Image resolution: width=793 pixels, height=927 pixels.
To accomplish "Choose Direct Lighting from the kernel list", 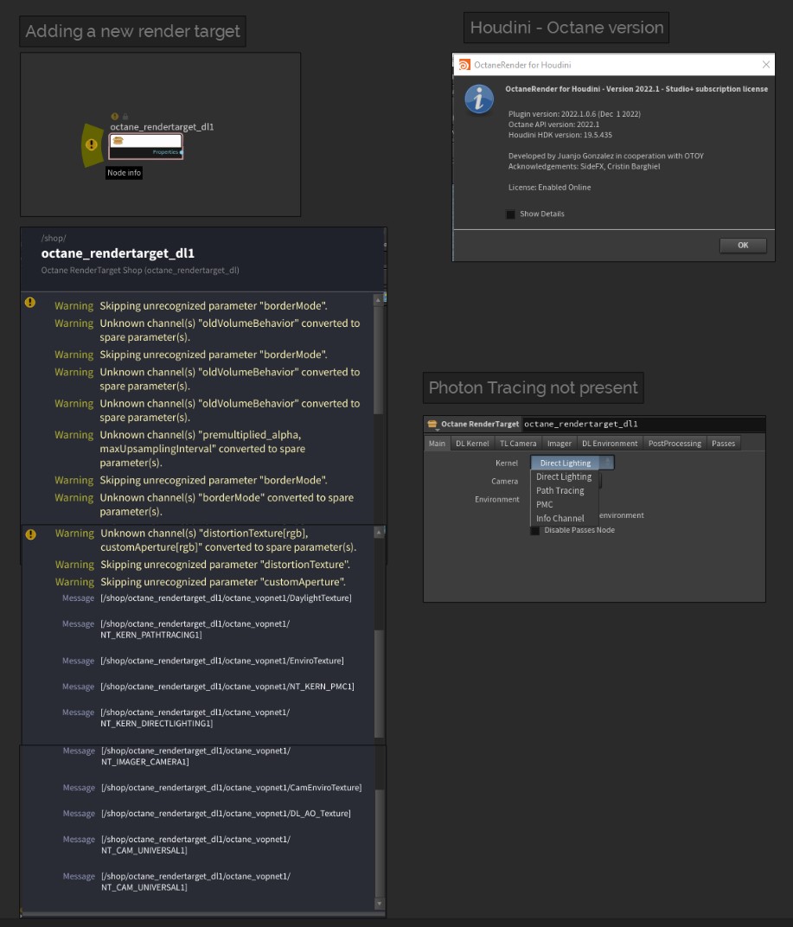I will tap(564, 476).
